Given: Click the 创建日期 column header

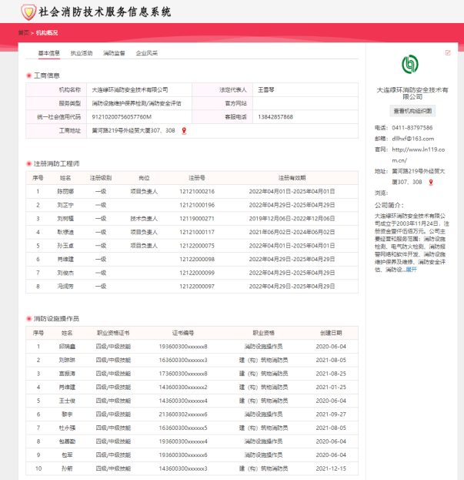Looking at the screenshot, I should 331,333.
